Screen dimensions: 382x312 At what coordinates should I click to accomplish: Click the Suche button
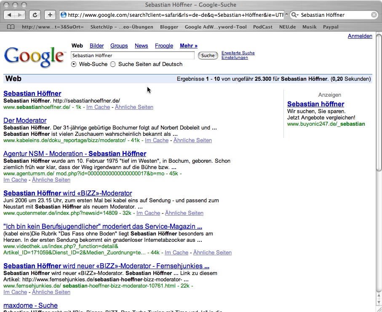[208, 56]
